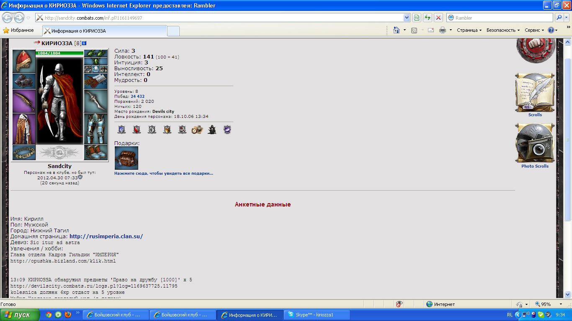Screen dimensions: 572x321
Task: Open the Избранное favorites button
Action: click(18, 31)
